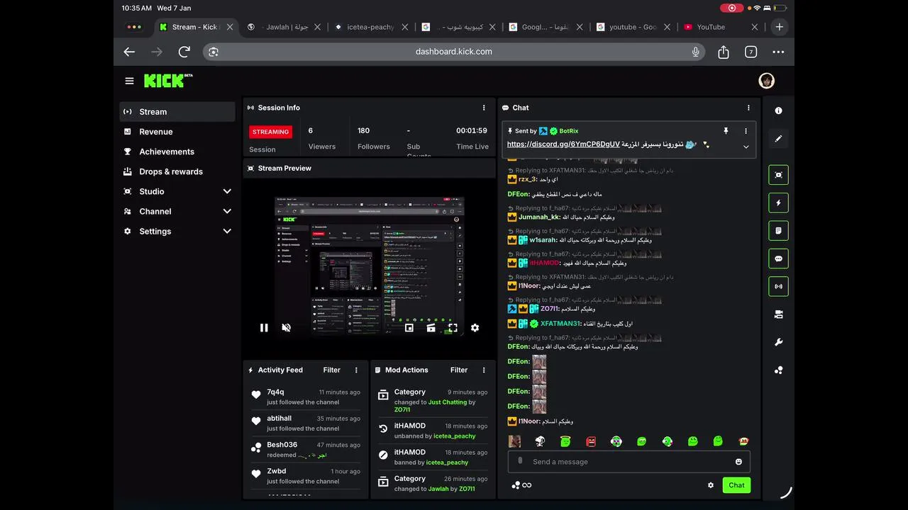Click the red STREAMING status badge
The width and height of the screenshot is (908, 510).
pos(271,132)
